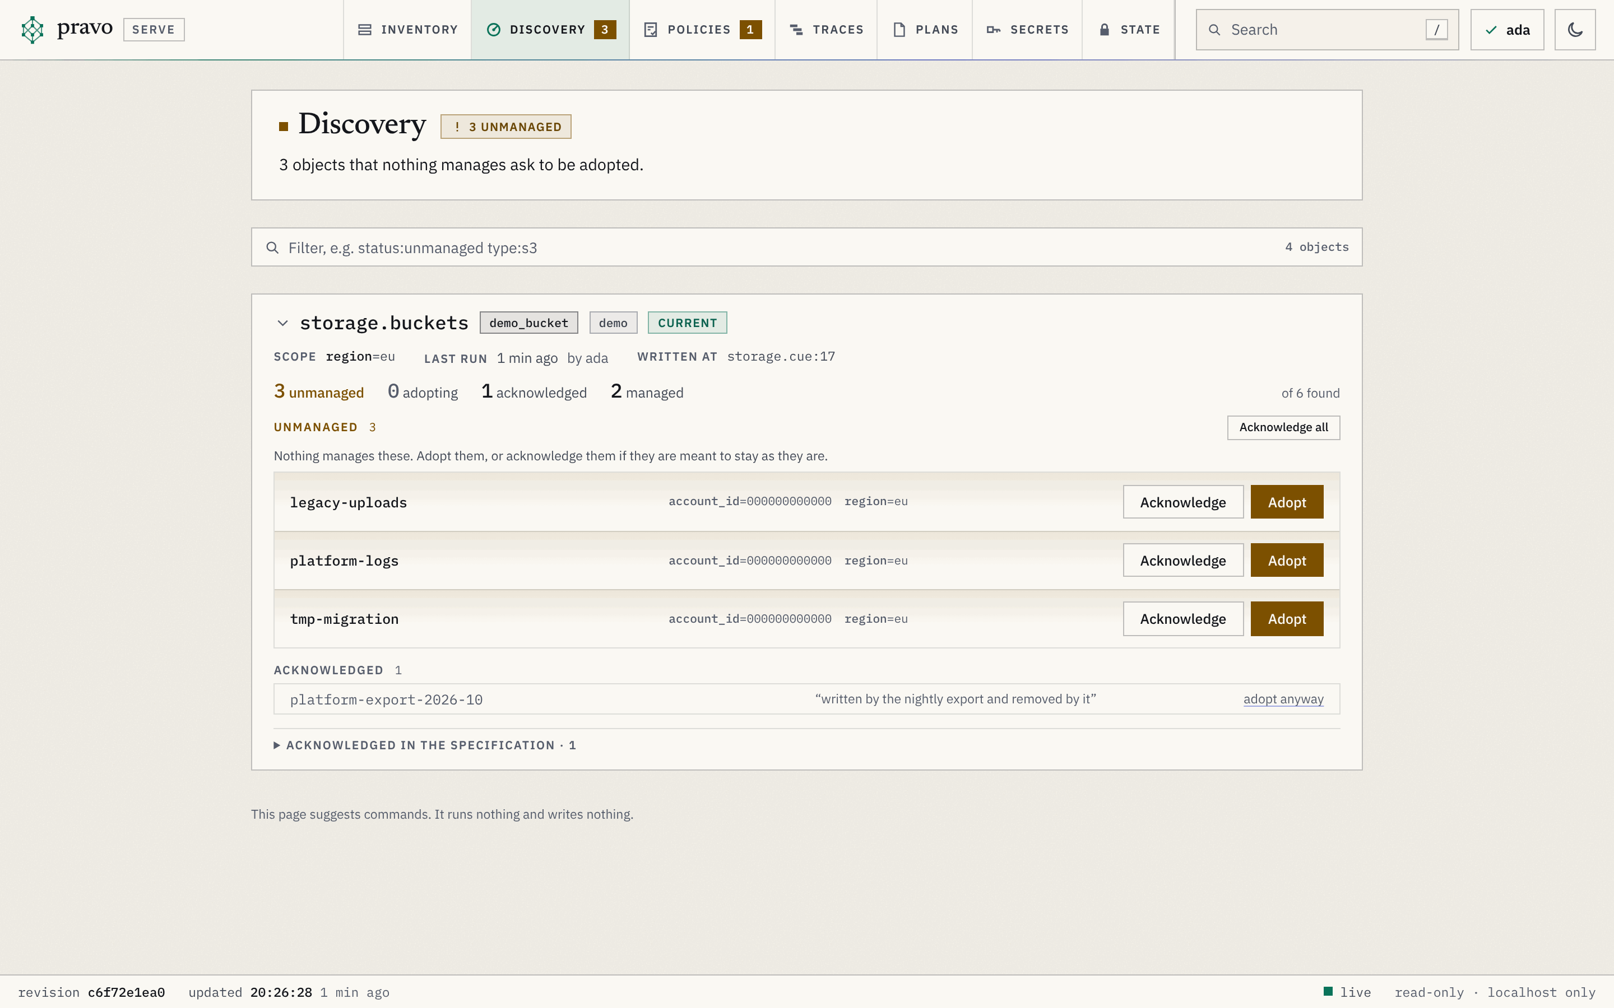Viewport: 1614px width, 1008px height.
Task: Click revision c6f72e1ea0 in status bar
Action: click(91, 992)
